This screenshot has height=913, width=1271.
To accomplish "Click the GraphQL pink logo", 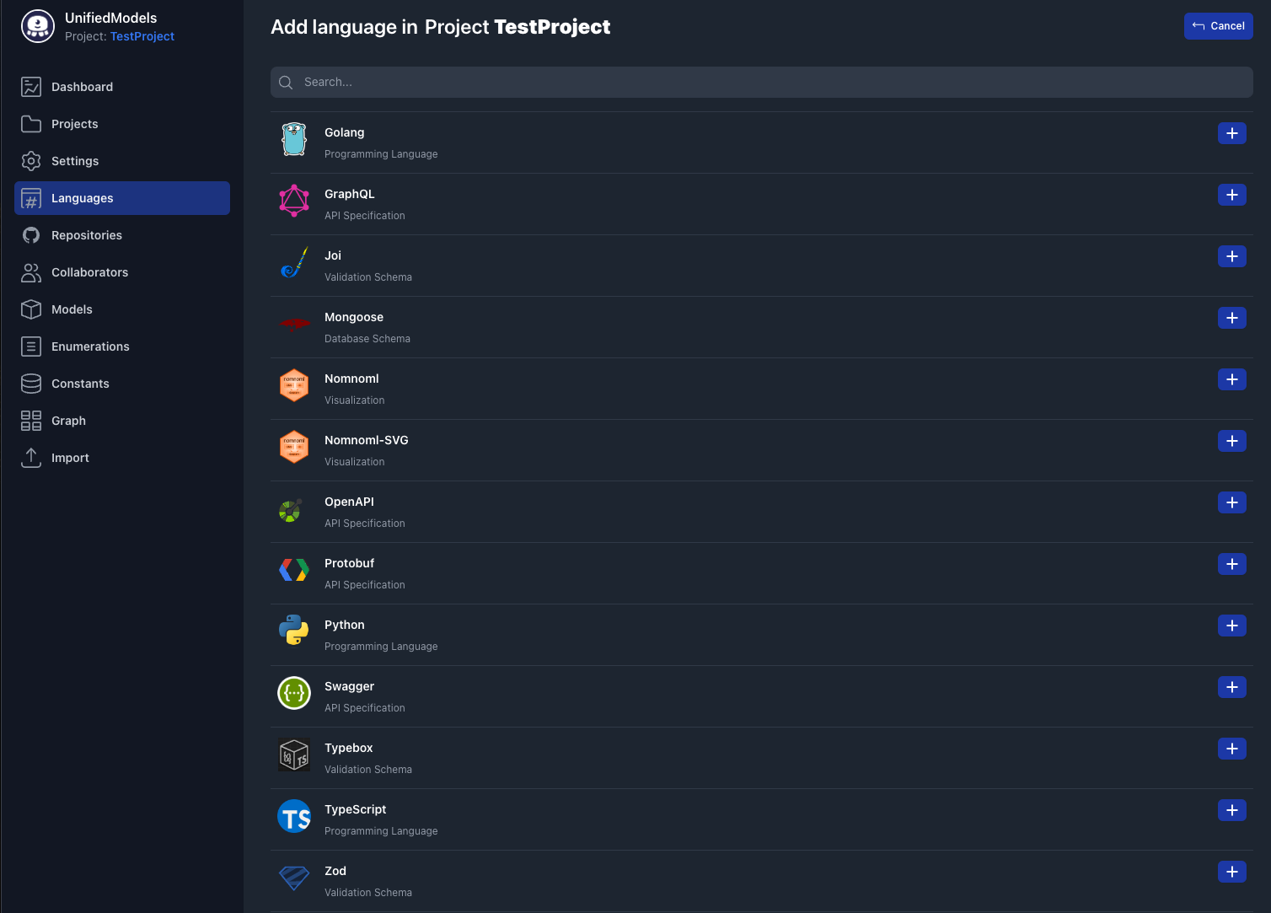I will click(293, 201).
